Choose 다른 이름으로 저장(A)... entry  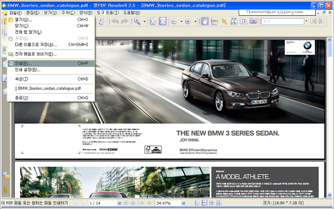click(51, 45)
